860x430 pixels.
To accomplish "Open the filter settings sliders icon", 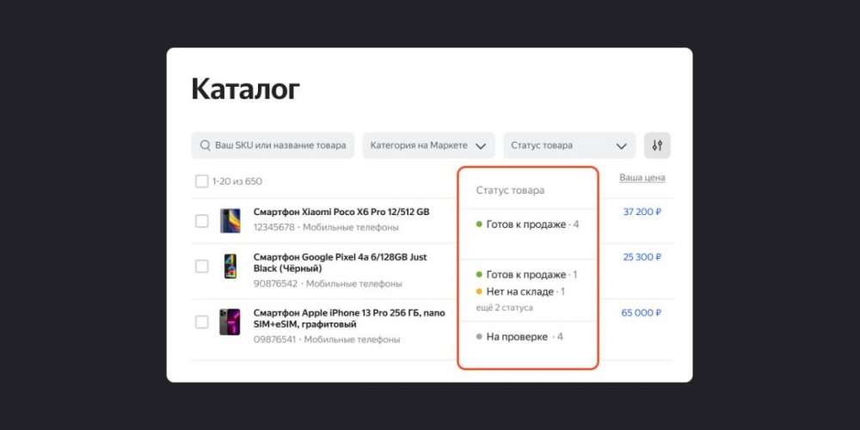I will click(x=657, y=145).
